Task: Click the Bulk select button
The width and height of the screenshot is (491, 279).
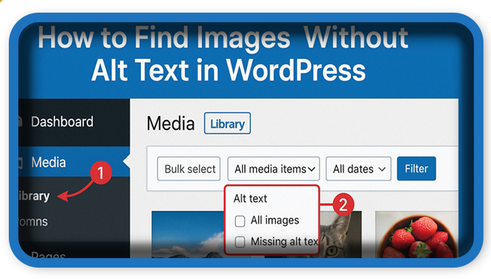Action: pyautogui.click(x=189, y=169)
